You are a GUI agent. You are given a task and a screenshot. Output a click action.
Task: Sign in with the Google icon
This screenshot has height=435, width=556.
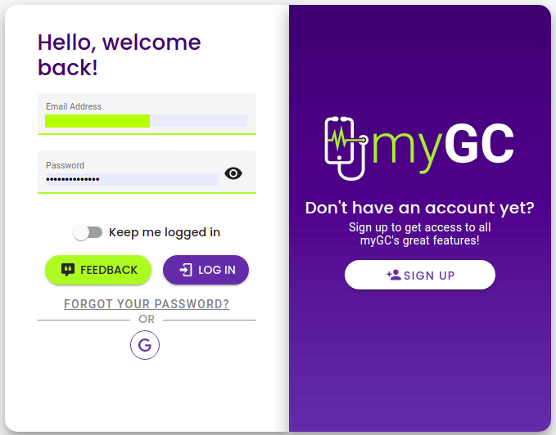145,345
